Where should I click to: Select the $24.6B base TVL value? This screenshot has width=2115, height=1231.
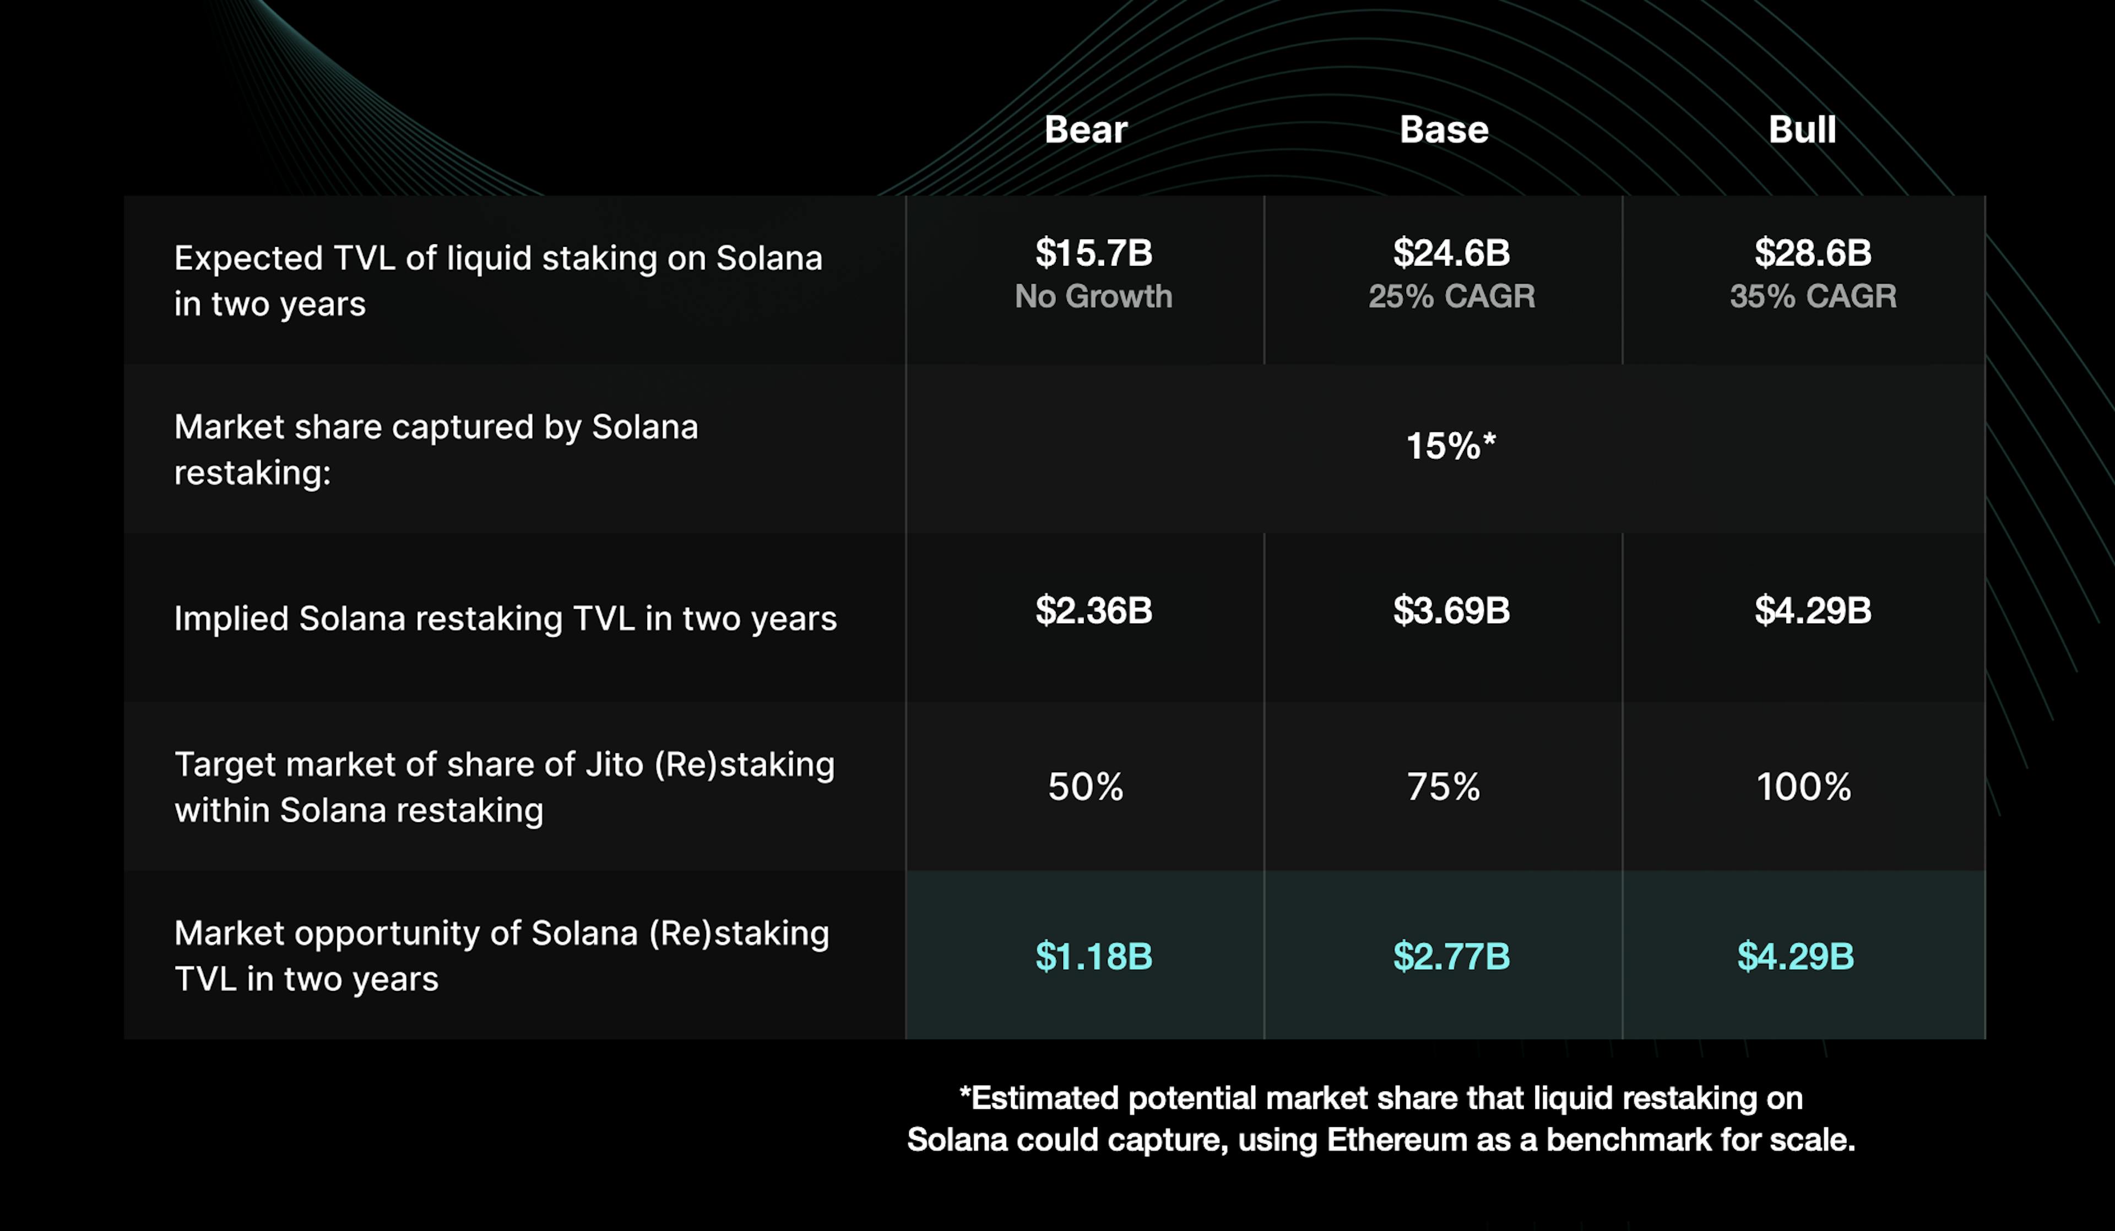point(1451,253)
